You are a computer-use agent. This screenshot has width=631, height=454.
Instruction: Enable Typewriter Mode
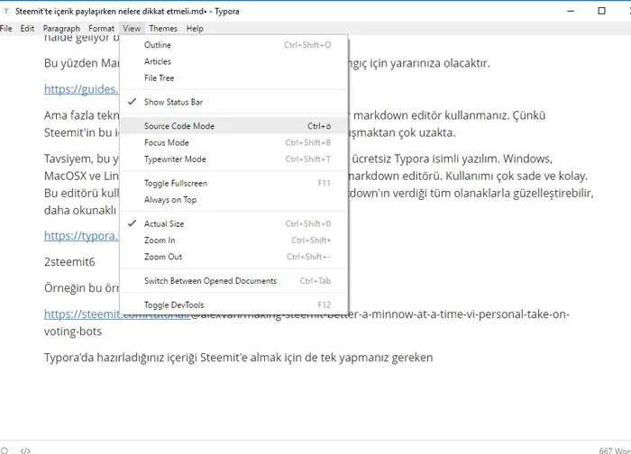[233, 159]
